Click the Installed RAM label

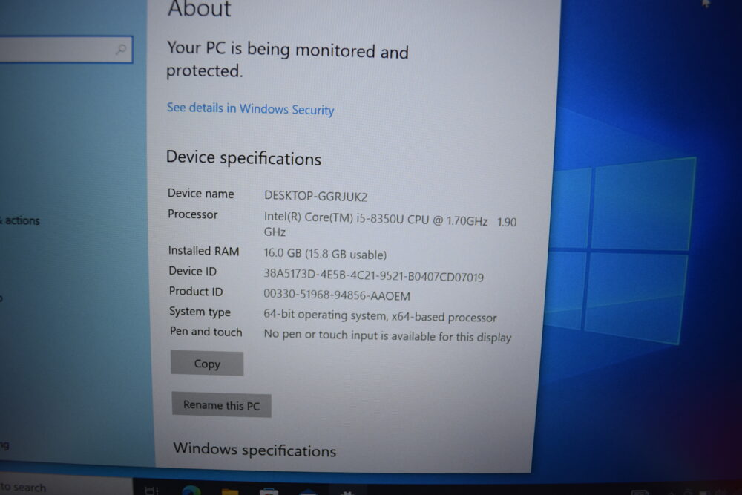pos(203,251)
